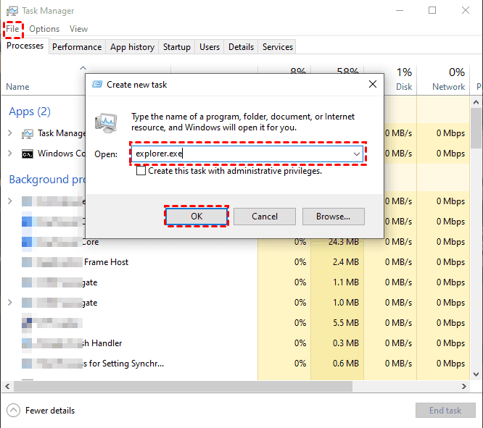Select the 'for Setting Synchr...' process row
The height and width of the screenshot is (428, 483).
point(236,364)
